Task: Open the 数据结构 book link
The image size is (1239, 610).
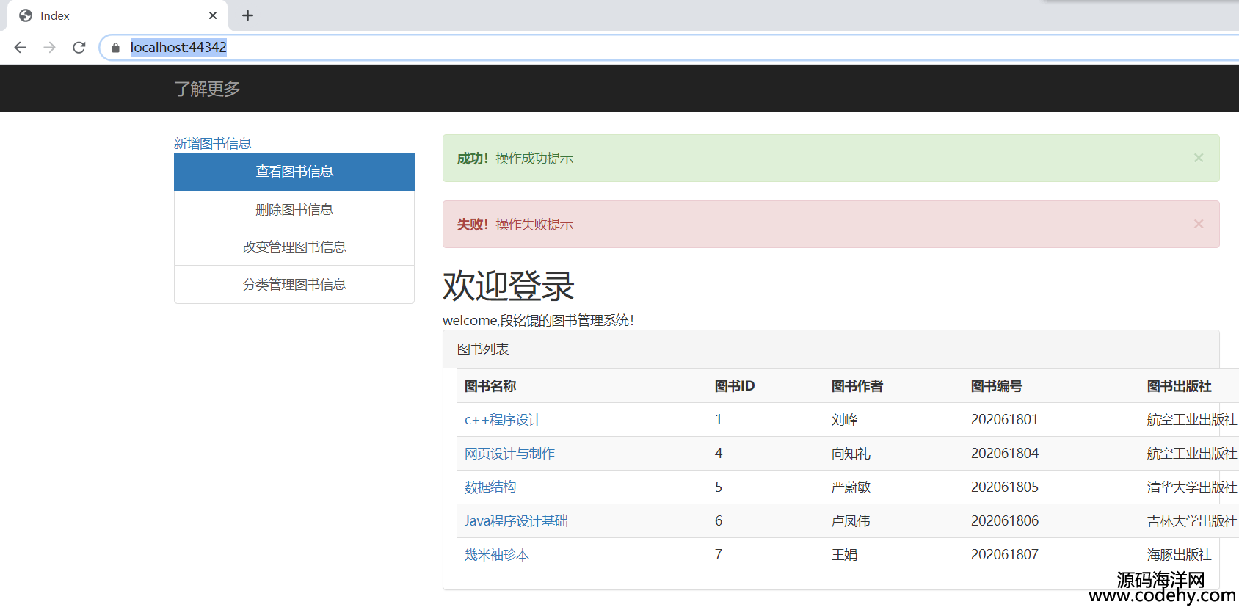Action: click(490, 487)
